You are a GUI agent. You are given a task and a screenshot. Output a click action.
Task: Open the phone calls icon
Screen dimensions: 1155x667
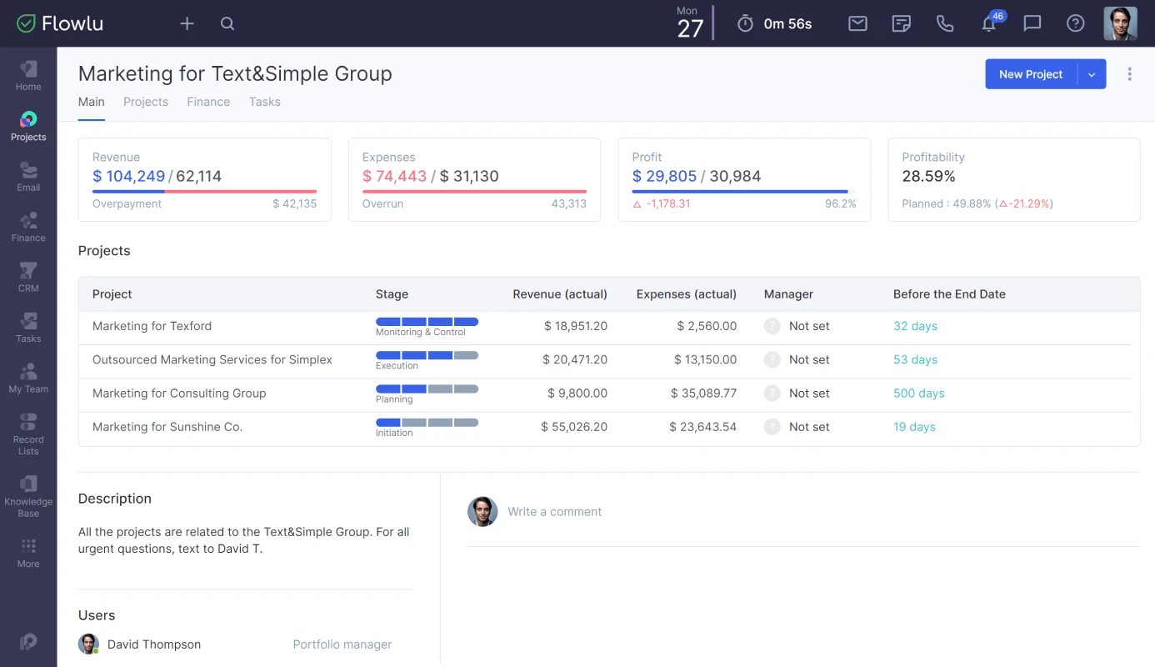tap(945, 24)
